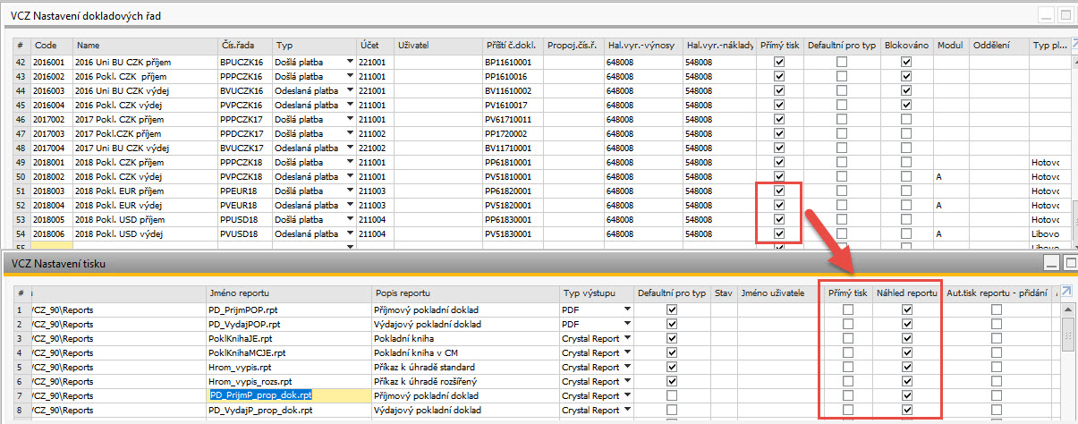Select description 'Příkaz k úhradě rozšířený'
Viewport: 1078px width, 424px height.
[x=465, y=381]
